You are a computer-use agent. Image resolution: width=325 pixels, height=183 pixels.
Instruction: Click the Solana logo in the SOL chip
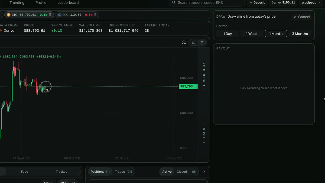coord(59,15)
